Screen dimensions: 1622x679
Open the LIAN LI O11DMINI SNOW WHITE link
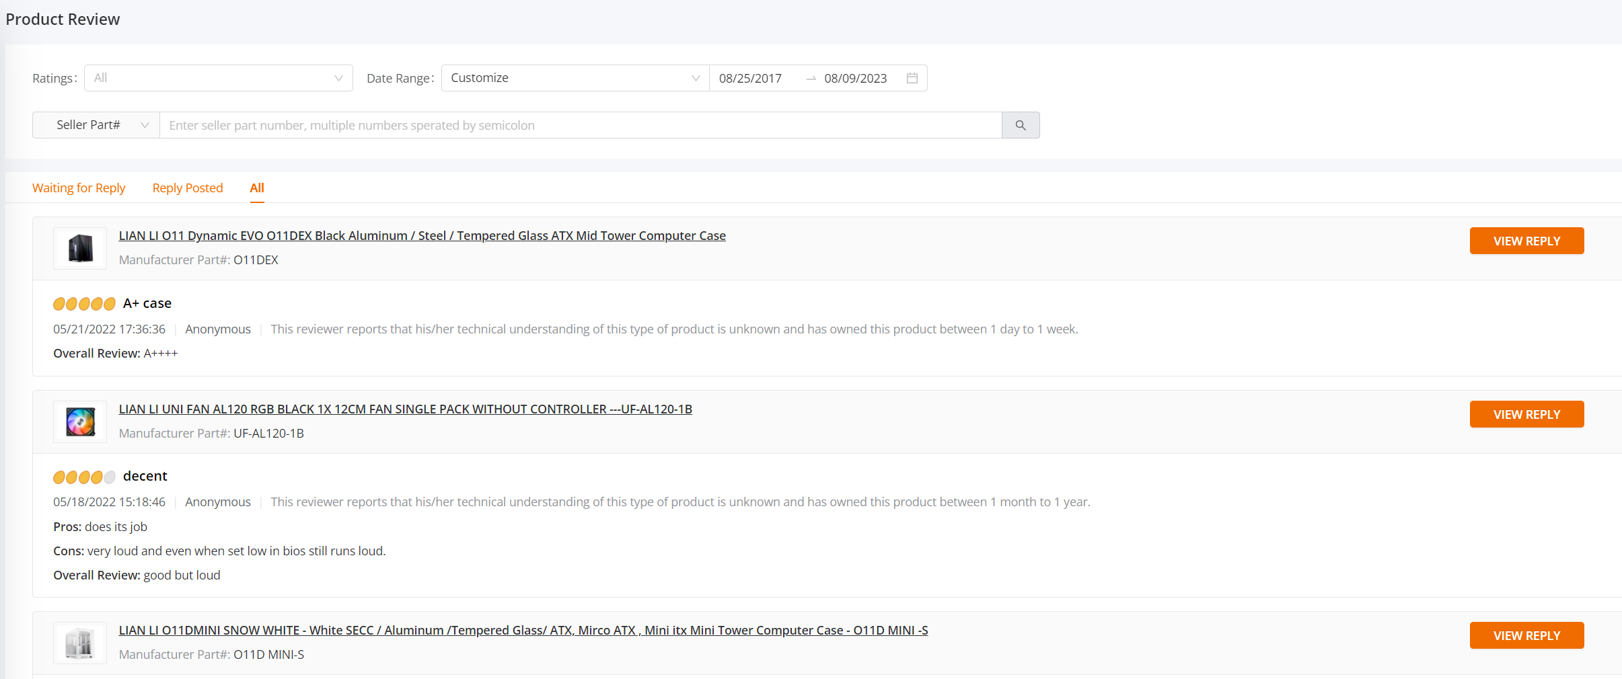tap(523, 630)
